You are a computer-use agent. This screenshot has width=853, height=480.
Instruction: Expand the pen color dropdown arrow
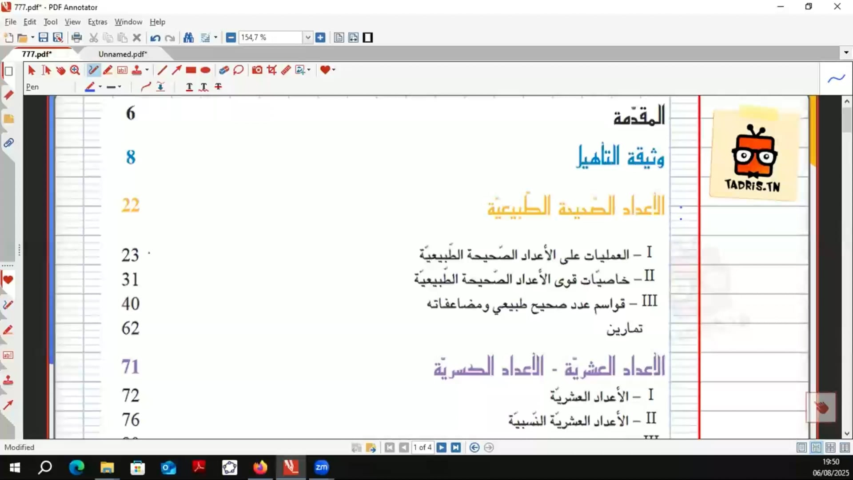pyautogui.click(x=100, y=87)
